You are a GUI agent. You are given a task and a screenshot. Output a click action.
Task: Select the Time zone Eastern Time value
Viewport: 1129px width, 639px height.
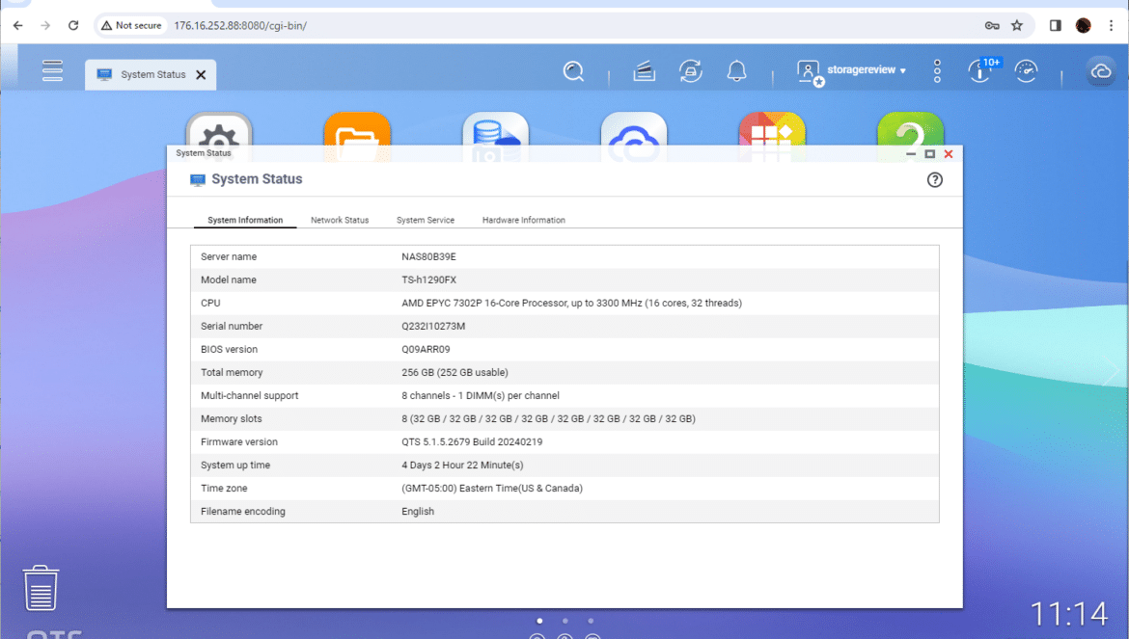tap(492, 488)
